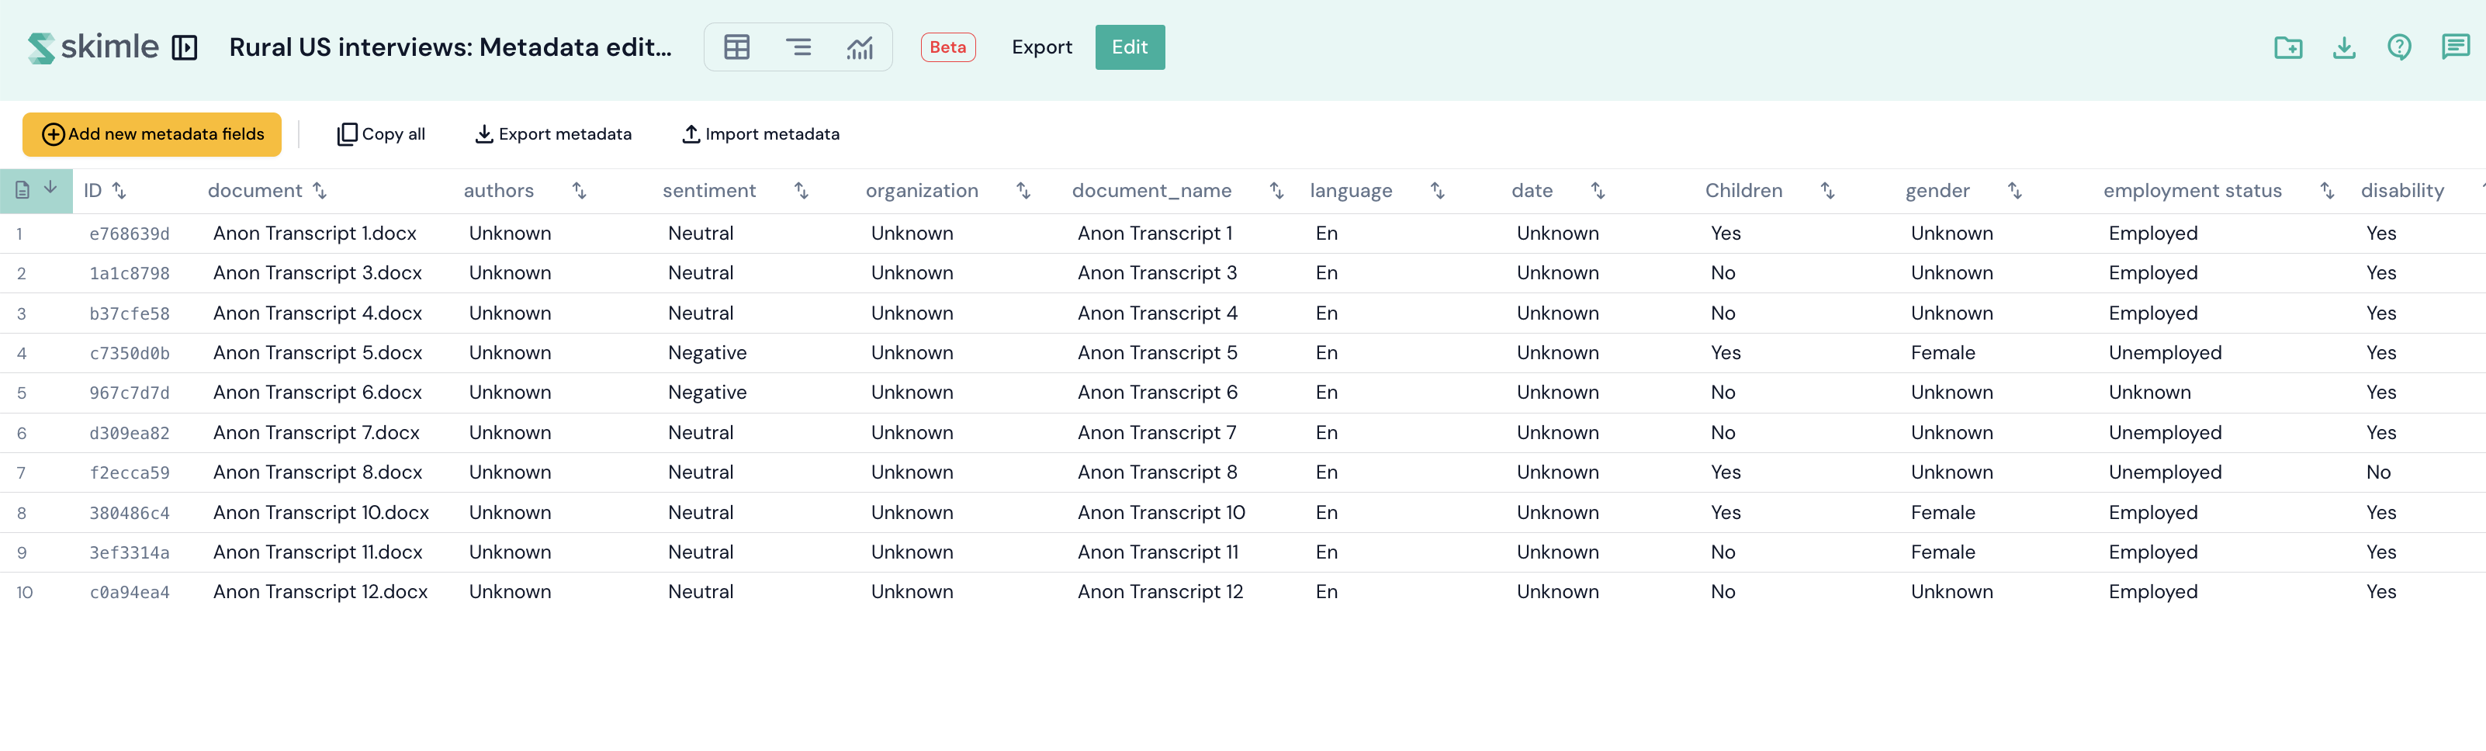Viewport: 2486px width, 751px height.
Task: Click Export metadata
Action: [554, 134]
